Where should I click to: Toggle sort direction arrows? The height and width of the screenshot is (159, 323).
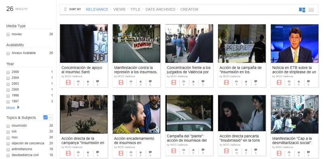coord(65,9)
